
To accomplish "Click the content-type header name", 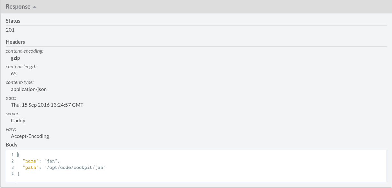I will [20, 82].
